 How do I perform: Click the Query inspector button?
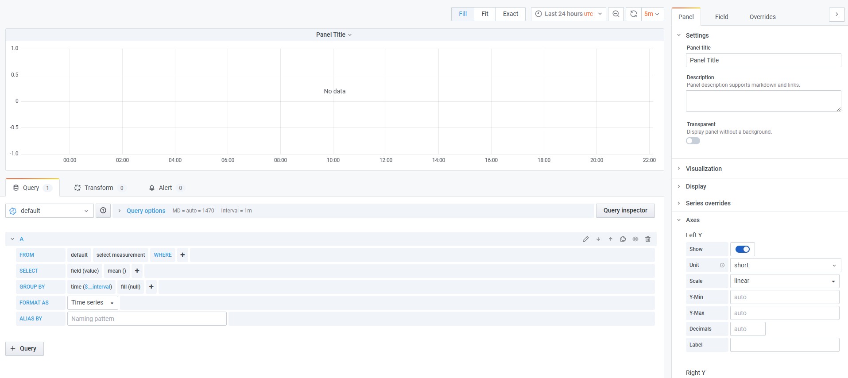[625, 211]
